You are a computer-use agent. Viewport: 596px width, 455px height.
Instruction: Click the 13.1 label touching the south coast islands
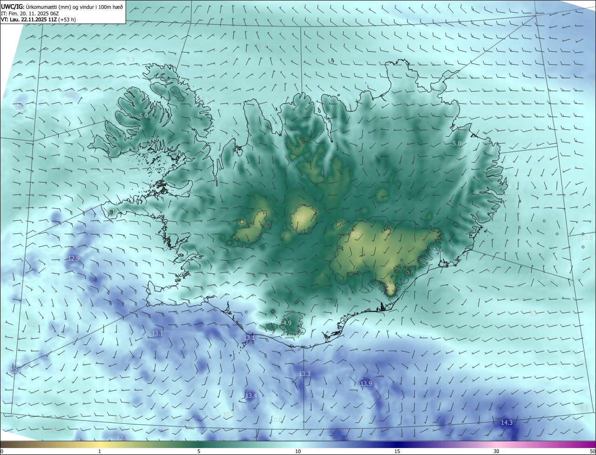(x=250, y=337)
